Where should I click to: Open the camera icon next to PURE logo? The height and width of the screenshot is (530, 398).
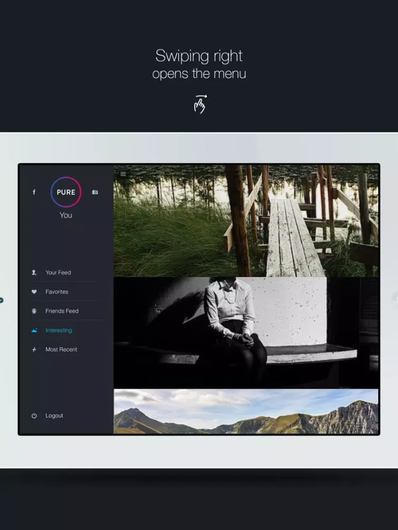click(95, 192)
